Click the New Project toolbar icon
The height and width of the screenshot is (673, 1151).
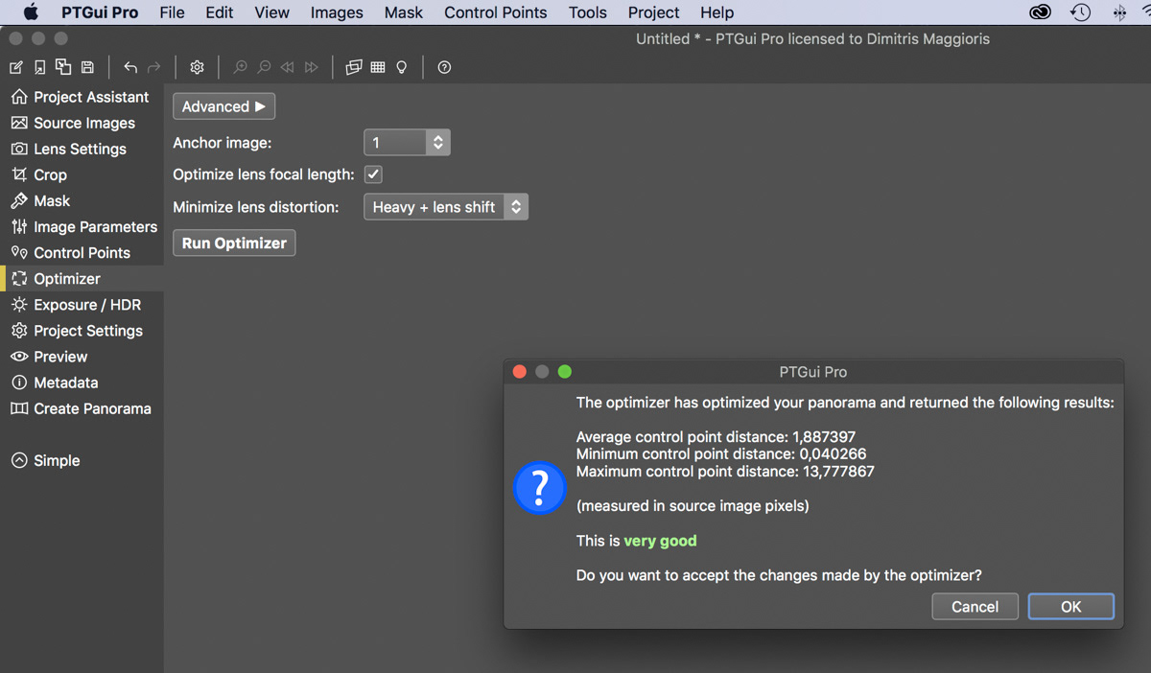click(x=16, y=67)
